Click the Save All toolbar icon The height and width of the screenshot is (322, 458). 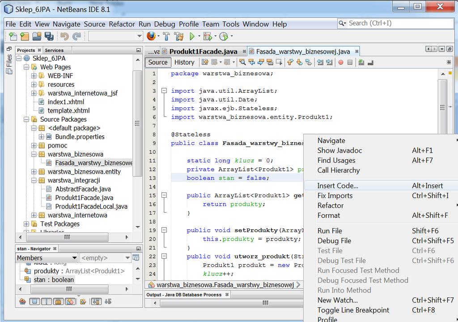coord(49,36)
